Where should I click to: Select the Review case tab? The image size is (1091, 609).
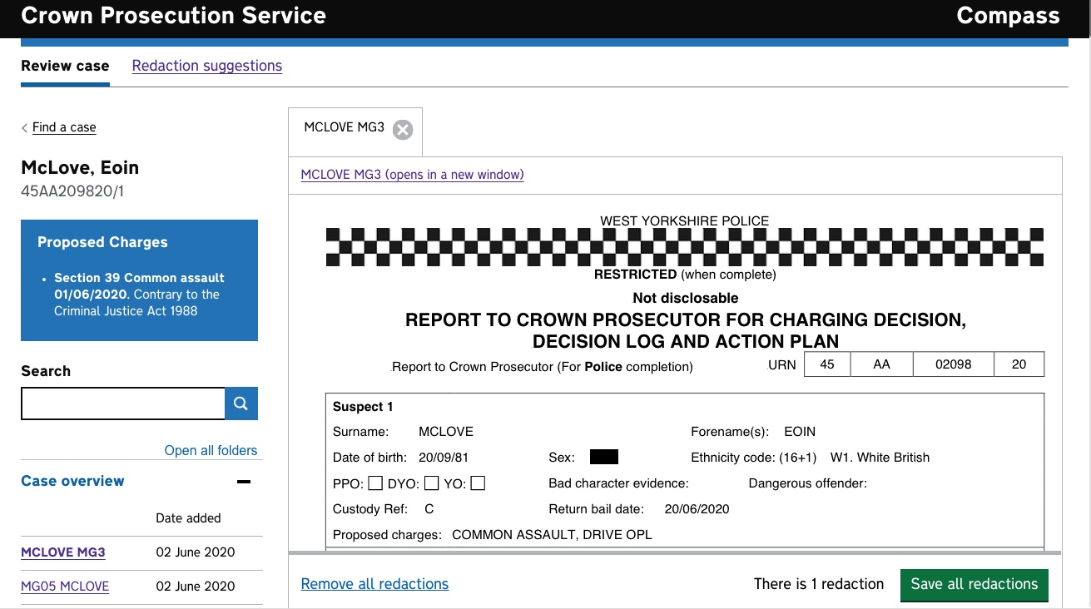pos(65,66)
